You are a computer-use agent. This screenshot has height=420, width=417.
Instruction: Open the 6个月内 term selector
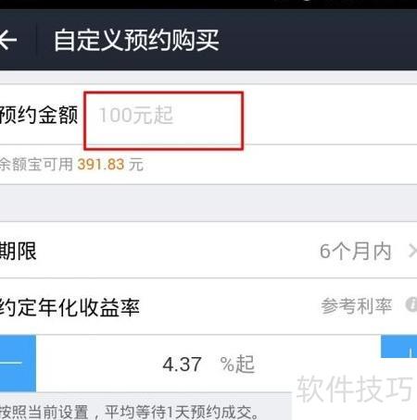click(x=355, y=252)
